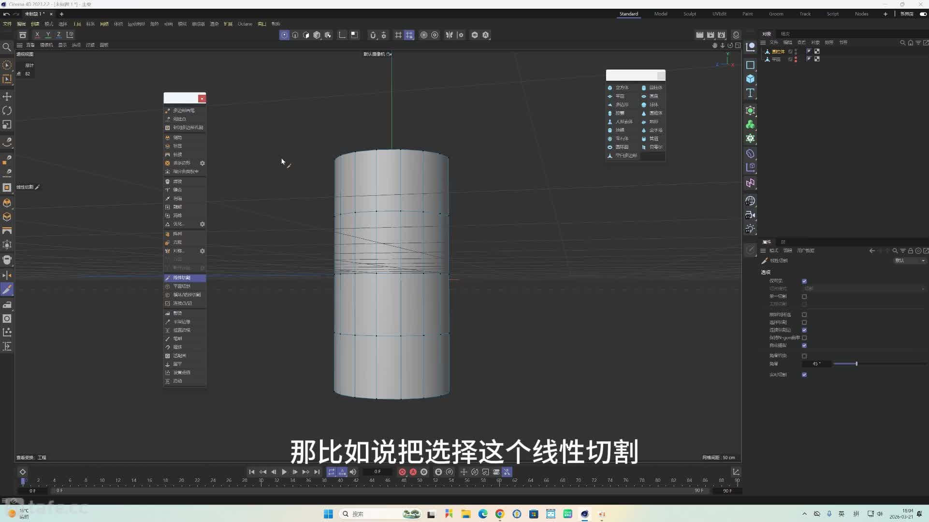Click the timeline play button
This screenshot has width=929, height=522.
284,472
